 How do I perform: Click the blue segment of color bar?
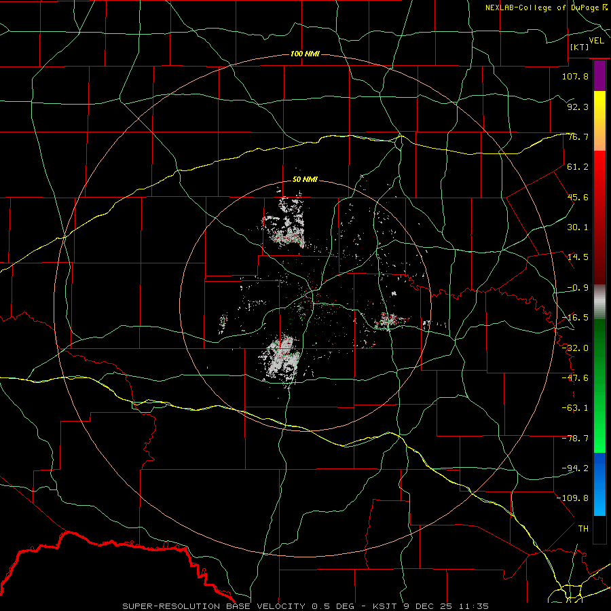(599, 484)
